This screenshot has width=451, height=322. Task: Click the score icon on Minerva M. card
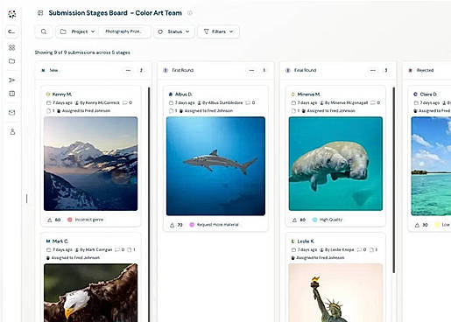294,220
